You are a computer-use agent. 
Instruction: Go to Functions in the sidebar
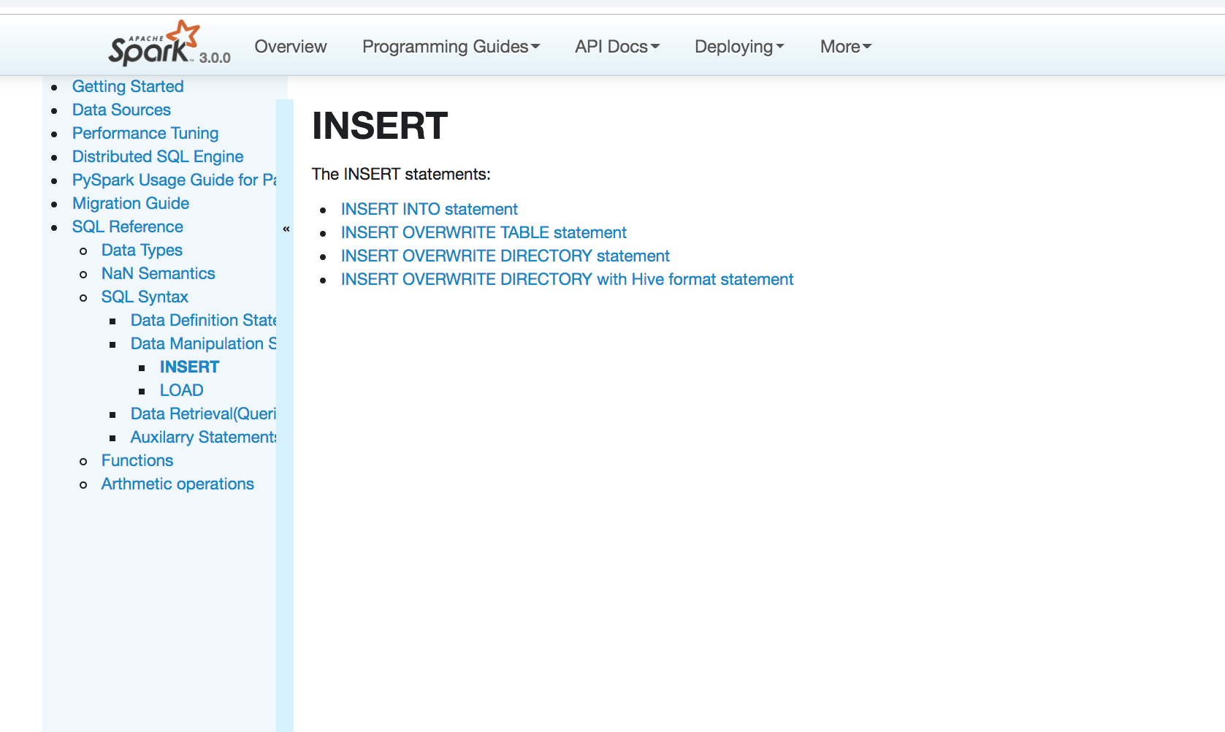click(137, 460)
